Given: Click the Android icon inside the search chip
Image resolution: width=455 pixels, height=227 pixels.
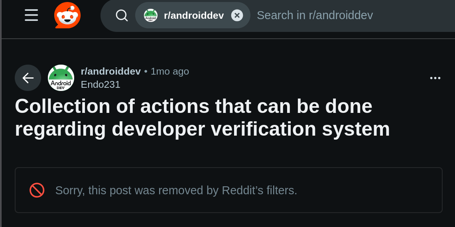Looking at the screenshot, I should click(x=151, y=16).
